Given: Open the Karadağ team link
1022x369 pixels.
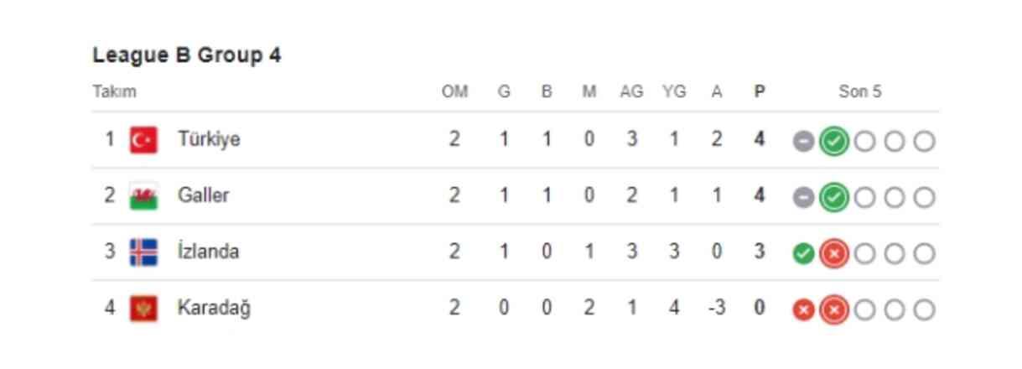Looking at the screenshot, I should click(214, 308).
